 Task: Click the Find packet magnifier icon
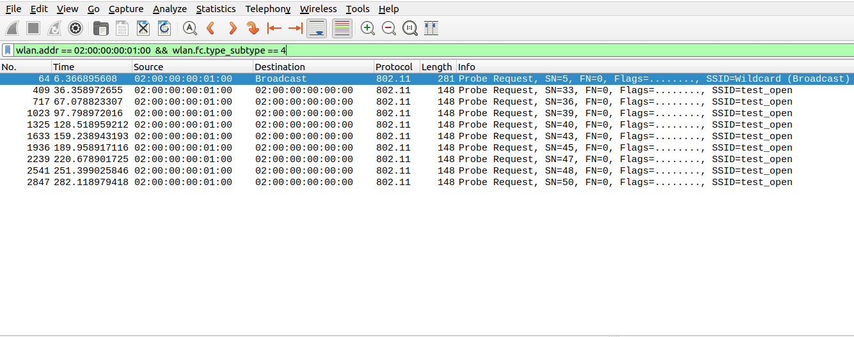point(190,28)
